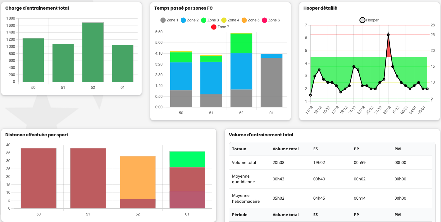Toggle Zone 5 legend entry
441x222 pixels.
click(x=251, y=20)
